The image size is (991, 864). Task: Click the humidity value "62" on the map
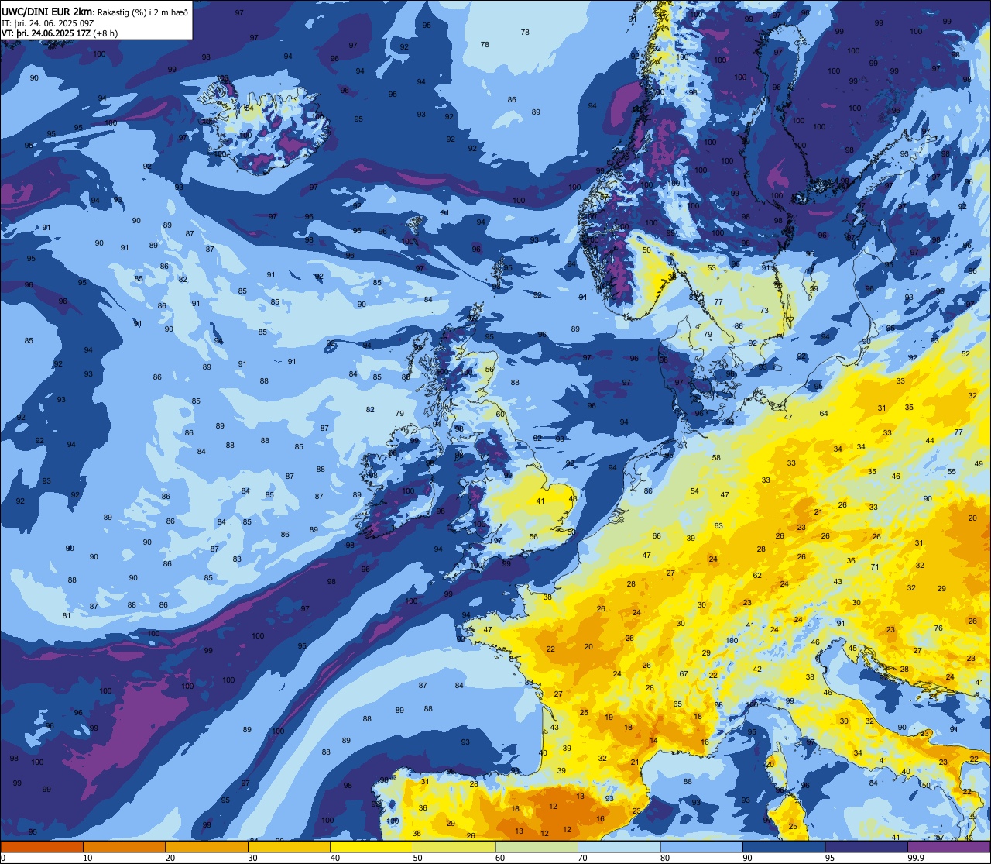757,575
